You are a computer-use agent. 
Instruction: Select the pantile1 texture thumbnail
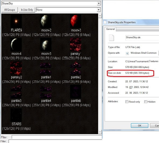click(x=46, y=68)
